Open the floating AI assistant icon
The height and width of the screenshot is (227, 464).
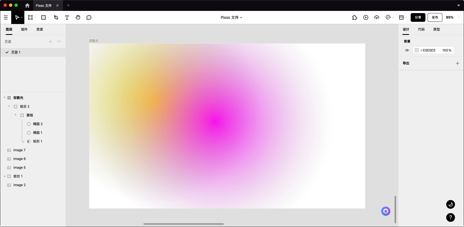point(386,211)
